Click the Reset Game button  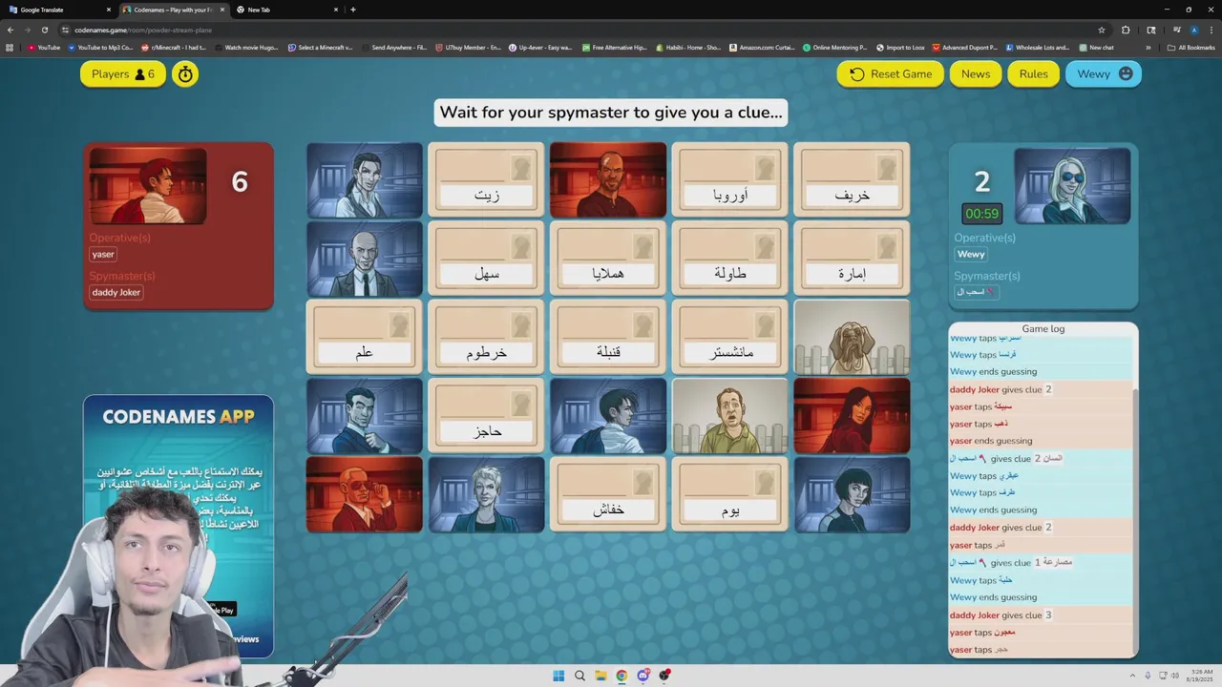(x=891, y=73)
